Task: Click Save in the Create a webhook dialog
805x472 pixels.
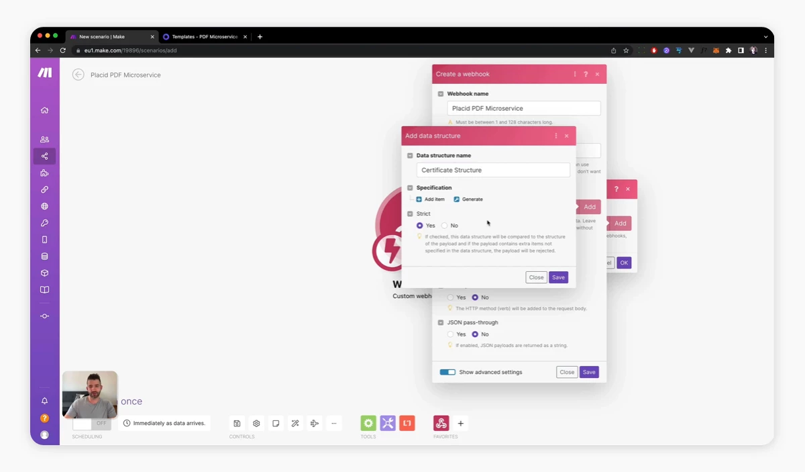Action: [x=589, y=372]
